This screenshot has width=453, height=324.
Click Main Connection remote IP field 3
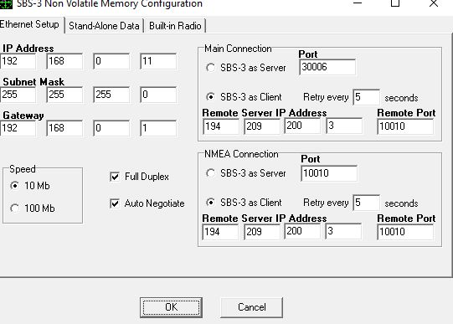coord(344,126)
